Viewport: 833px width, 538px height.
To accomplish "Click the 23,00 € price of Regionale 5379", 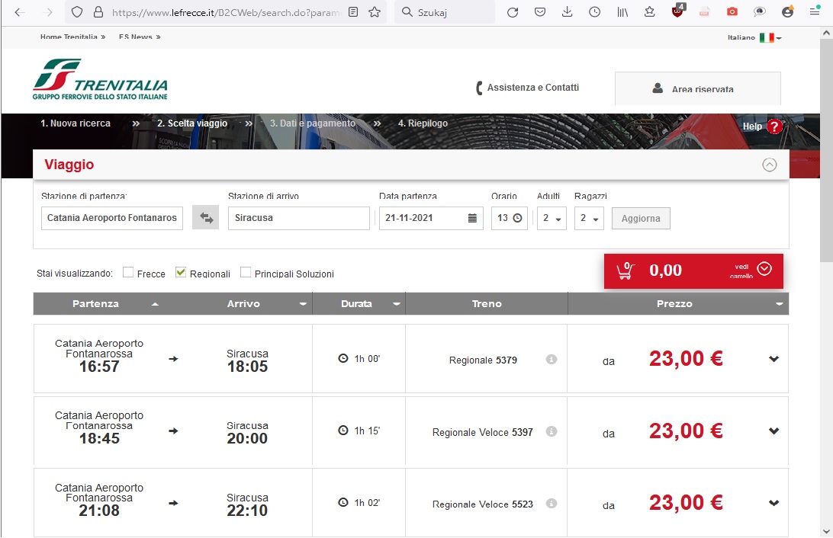I will pyautogui.click(x=686, y=359).
